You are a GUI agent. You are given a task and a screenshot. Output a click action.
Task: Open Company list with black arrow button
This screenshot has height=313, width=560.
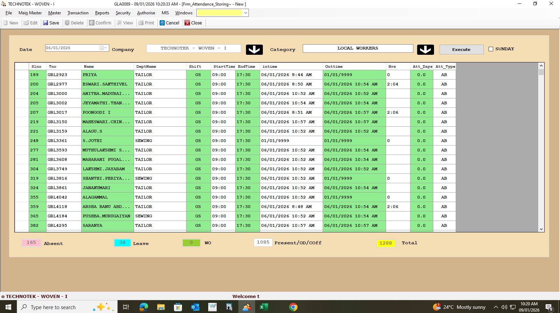[x=254, y=50]
